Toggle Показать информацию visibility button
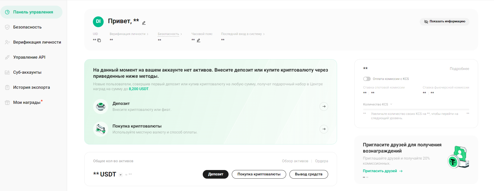494x191 pixels. pyautogui.click(x=444, y=22)
